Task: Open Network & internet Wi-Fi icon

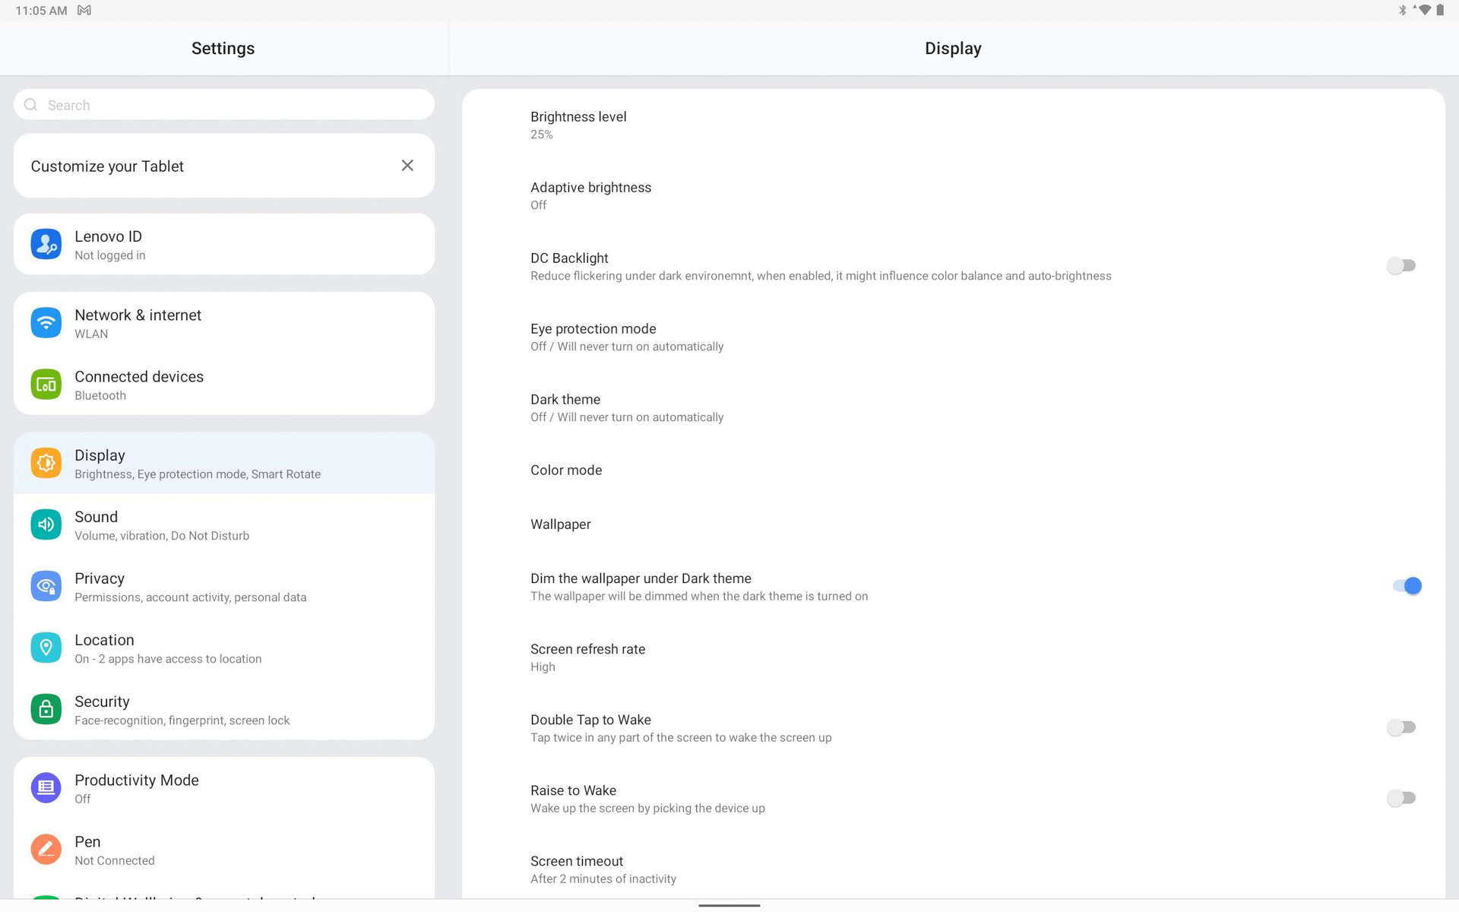Action: tap(46, 323)
